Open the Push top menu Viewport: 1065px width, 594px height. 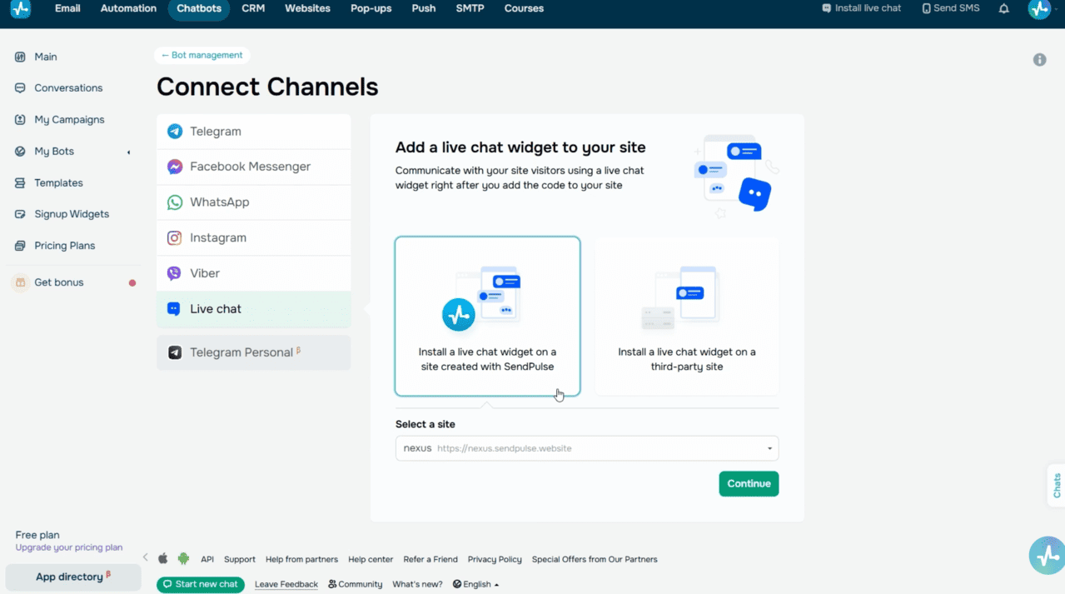(x=424, y=8)
